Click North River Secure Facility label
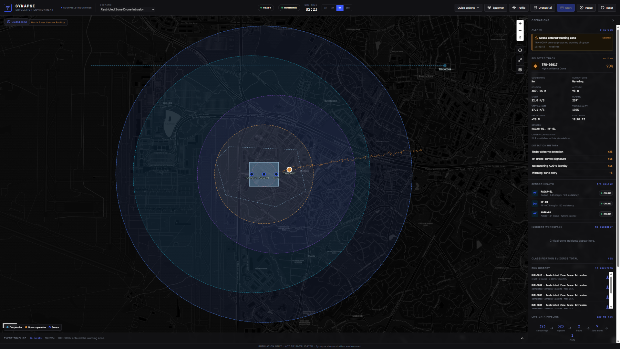 [48, 22]
